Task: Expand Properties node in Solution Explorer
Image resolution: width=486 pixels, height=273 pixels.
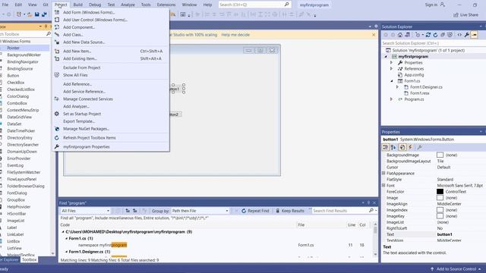Action: tap(392, 62)
